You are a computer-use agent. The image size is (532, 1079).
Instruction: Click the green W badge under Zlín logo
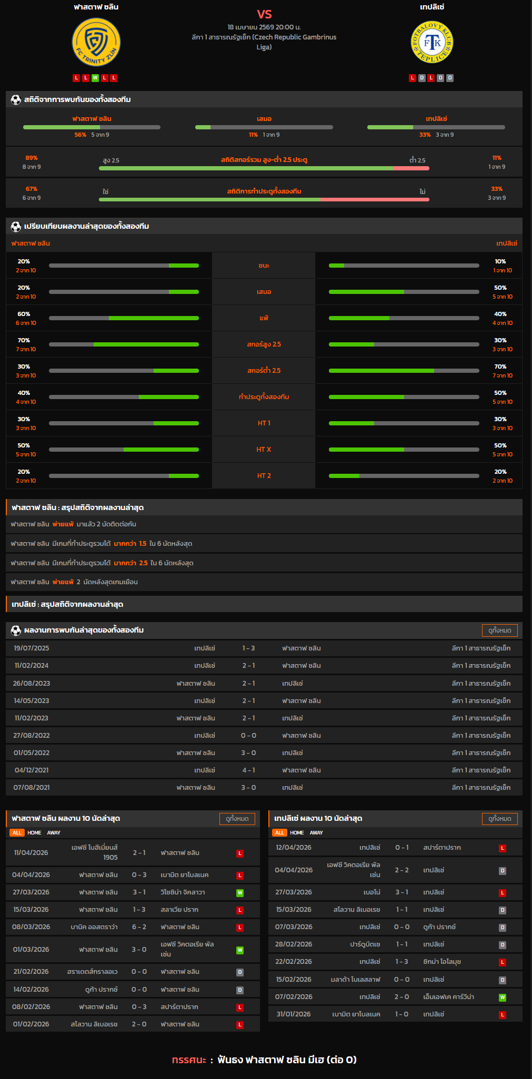click(95, 78)
